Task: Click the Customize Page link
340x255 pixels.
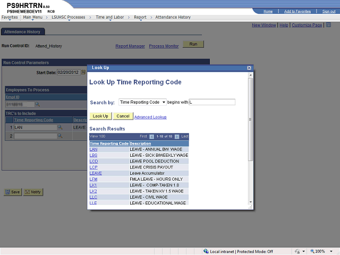Action: pyautogui.click(x=307, y=25)
